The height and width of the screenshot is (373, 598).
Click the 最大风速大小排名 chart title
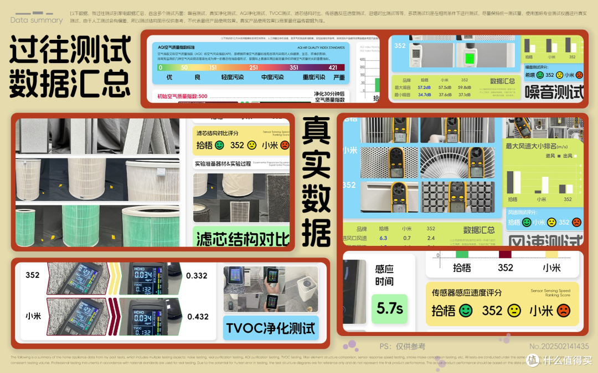[536, 146]
